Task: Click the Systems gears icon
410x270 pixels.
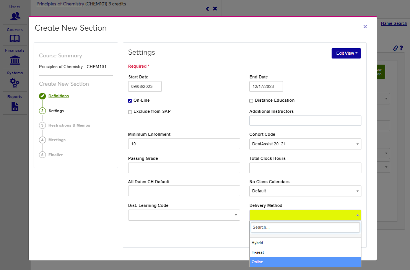Action: click(x=15, y=83)
